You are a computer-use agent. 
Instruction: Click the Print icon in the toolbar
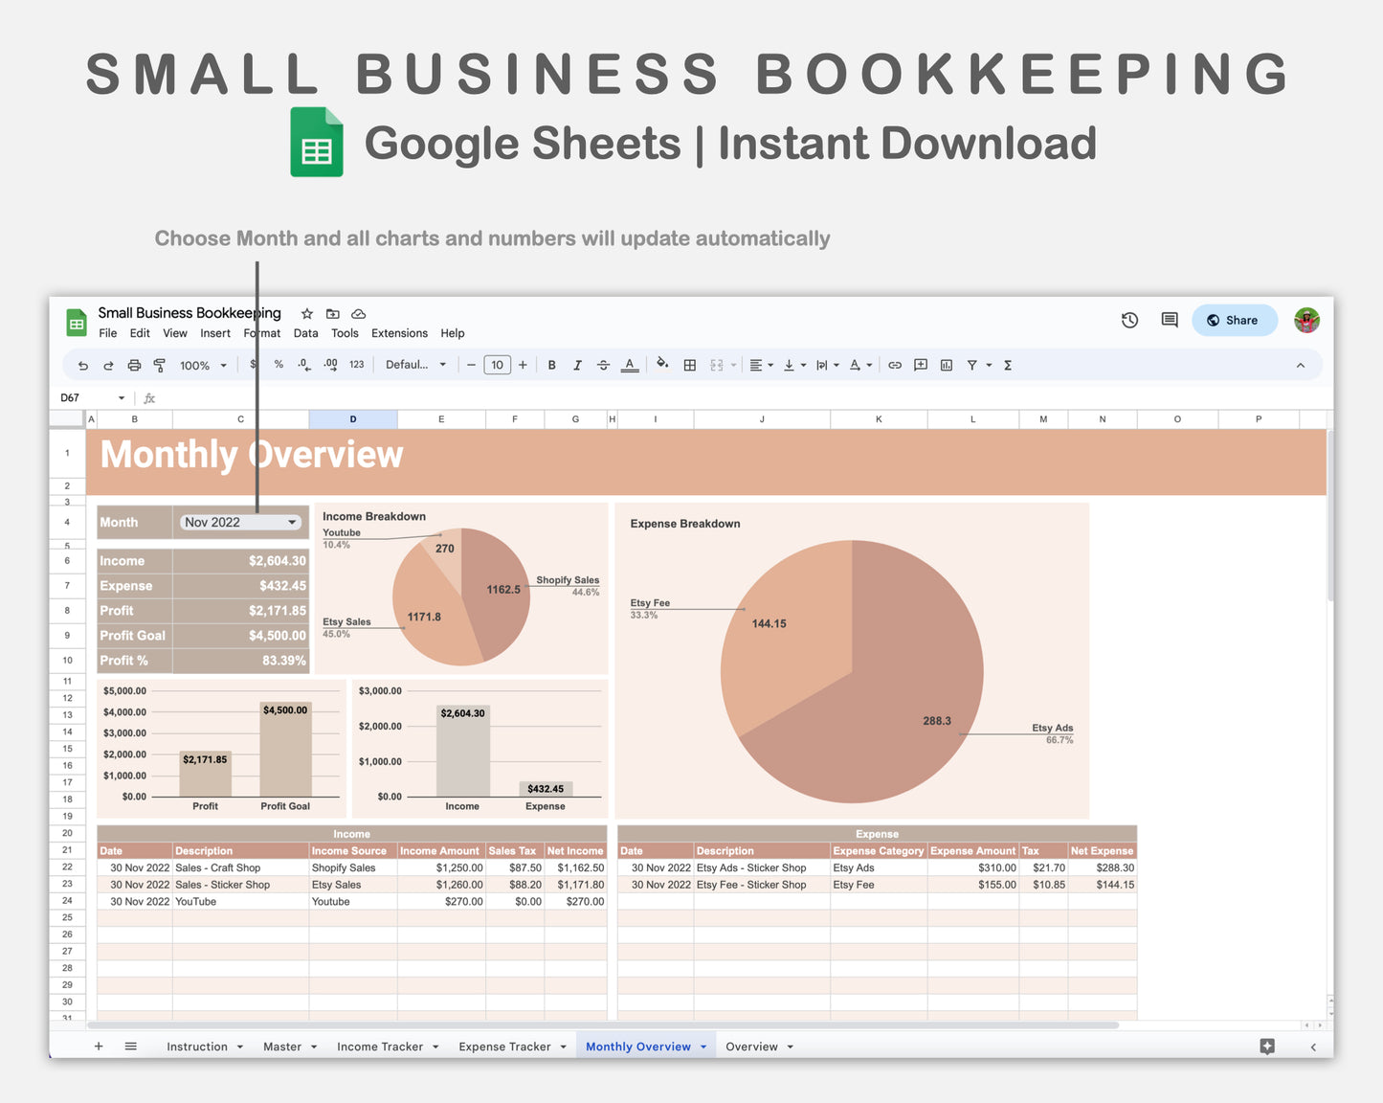click(x=134, y=365)
